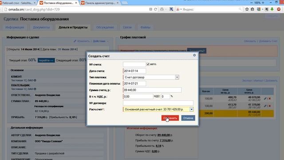Click the zoom out minus button

[x=252, y=3]
